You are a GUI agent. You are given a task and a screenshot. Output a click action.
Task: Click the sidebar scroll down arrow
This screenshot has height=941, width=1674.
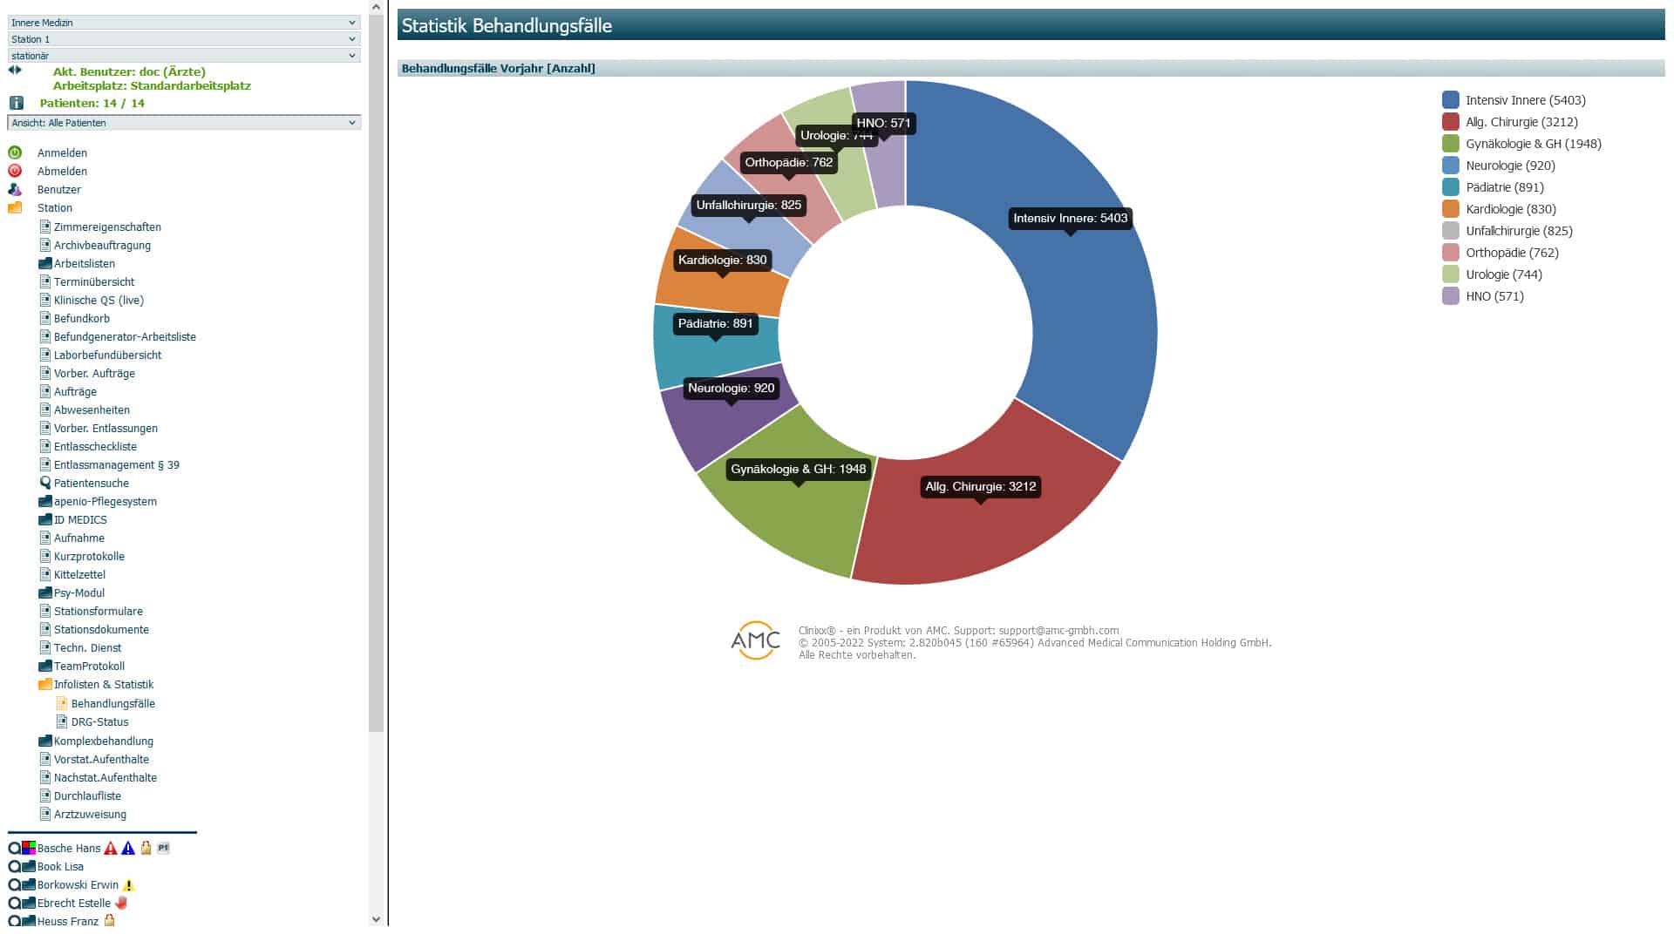[x=376, y=919]
